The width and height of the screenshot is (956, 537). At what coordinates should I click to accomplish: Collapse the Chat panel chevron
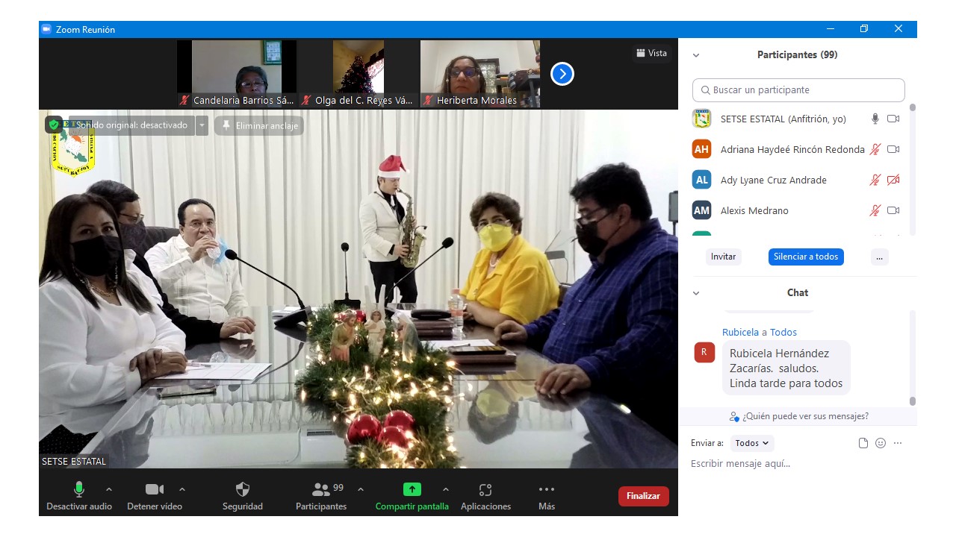(x=696, y=293)
